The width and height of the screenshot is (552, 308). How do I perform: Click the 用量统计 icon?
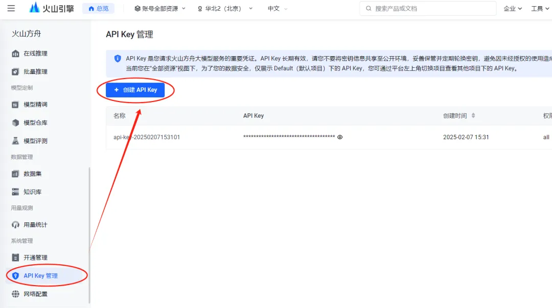pyautogui.click(x=15, y=224)
